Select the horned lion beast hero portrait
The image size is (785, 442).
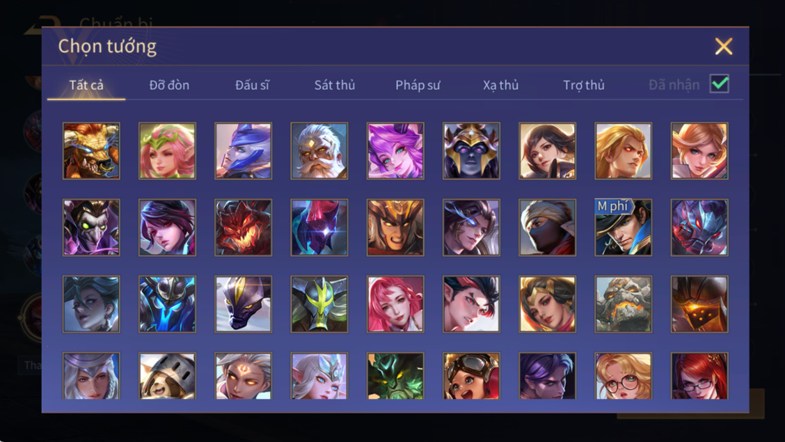point(91,150)
